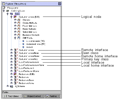Click the restaurantname (PK) field icon
The image size is (119, 100).
(x=23, y=44)
